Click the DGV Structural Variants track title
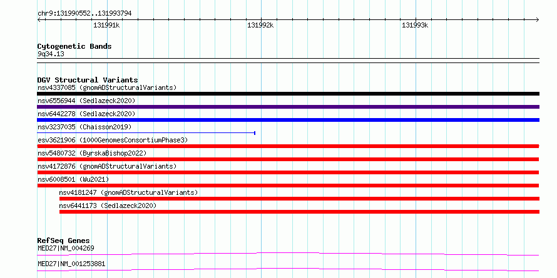 pyautogui.click(x=88, y=80)
